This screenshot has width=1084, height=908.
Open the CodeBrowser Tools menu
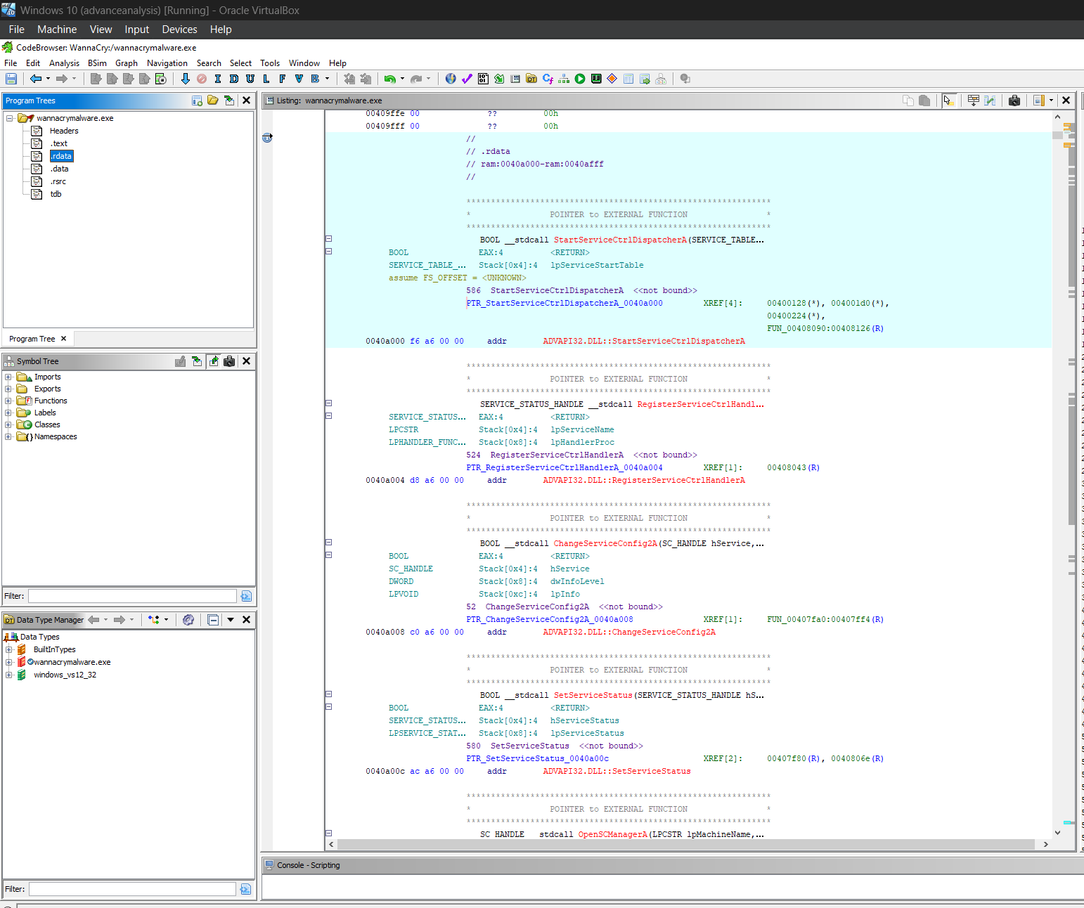click(x=270, y=63)
